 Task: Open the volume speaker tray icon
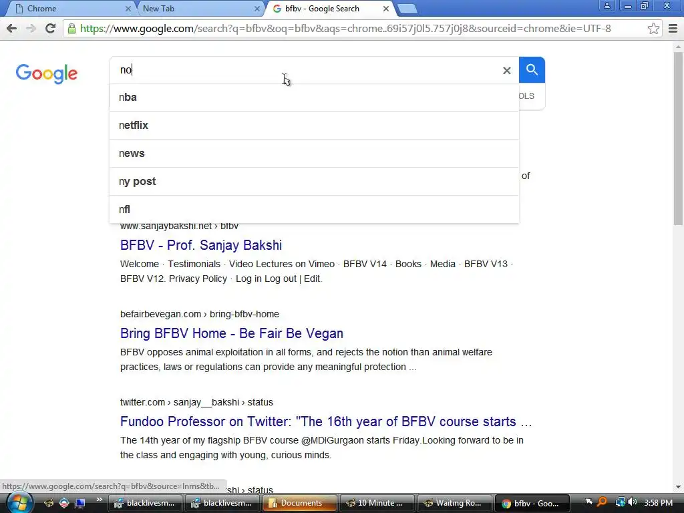click(x=632, y=502)
